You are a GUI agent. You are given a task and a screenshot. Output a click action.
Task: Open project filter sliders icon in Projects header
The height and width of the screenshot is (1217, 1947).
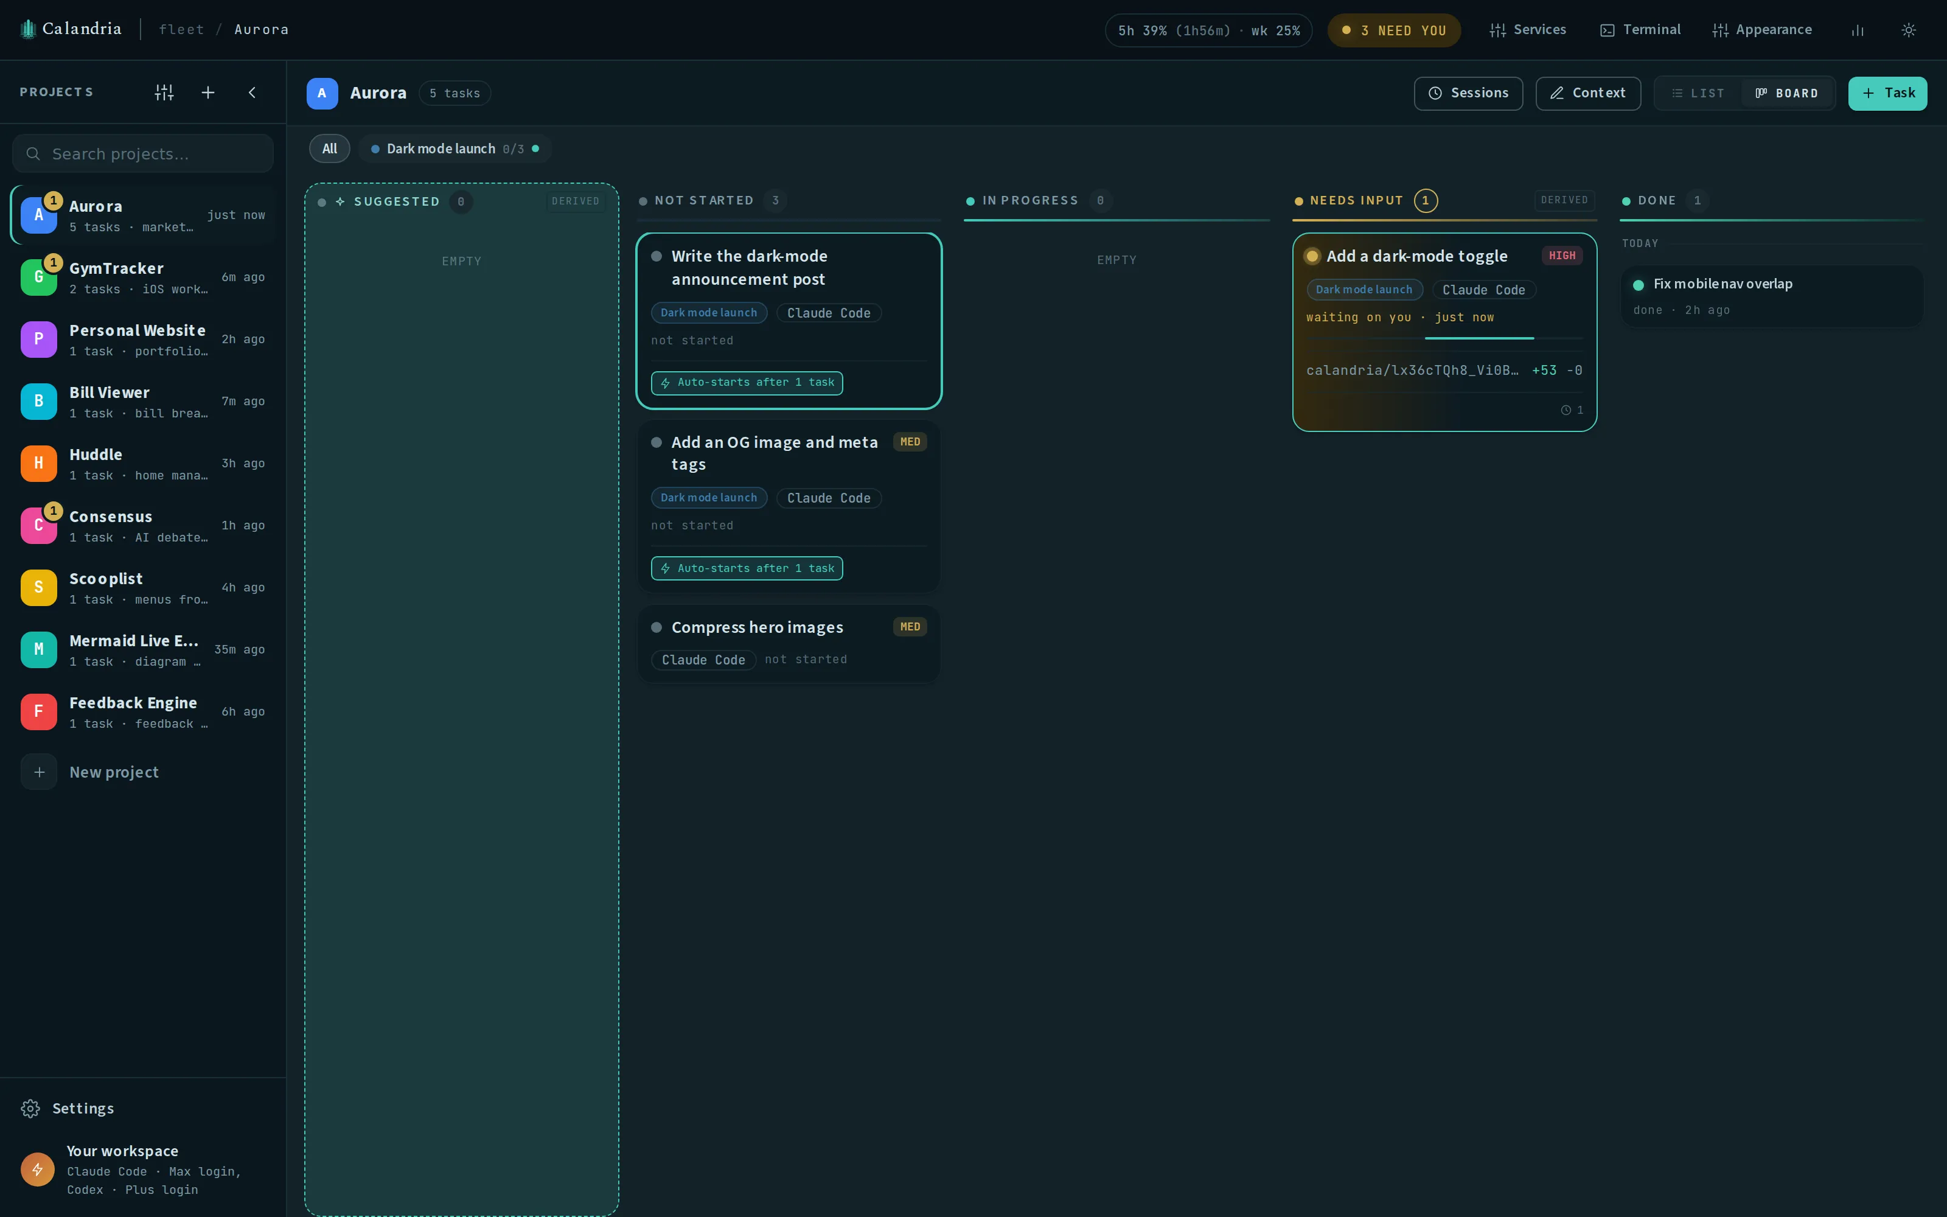coord(164,92)
